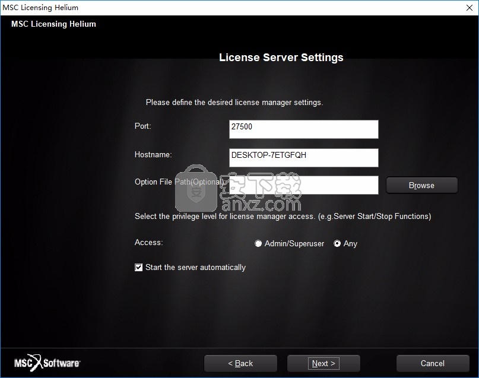The image size is (479, 378).
Task: Click the MSC Software logo
Action: [47, 363]
